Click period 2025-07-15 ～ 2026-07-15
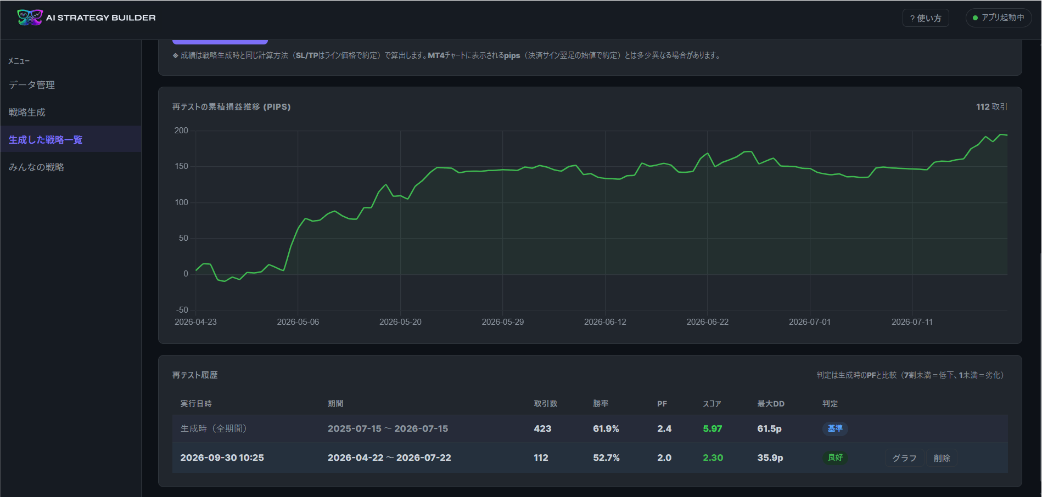 pyautogui.click(x=388, y=428)
